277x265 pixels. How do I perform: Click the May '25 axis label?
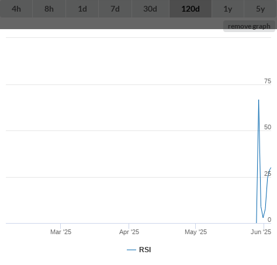tap(196, 232)
